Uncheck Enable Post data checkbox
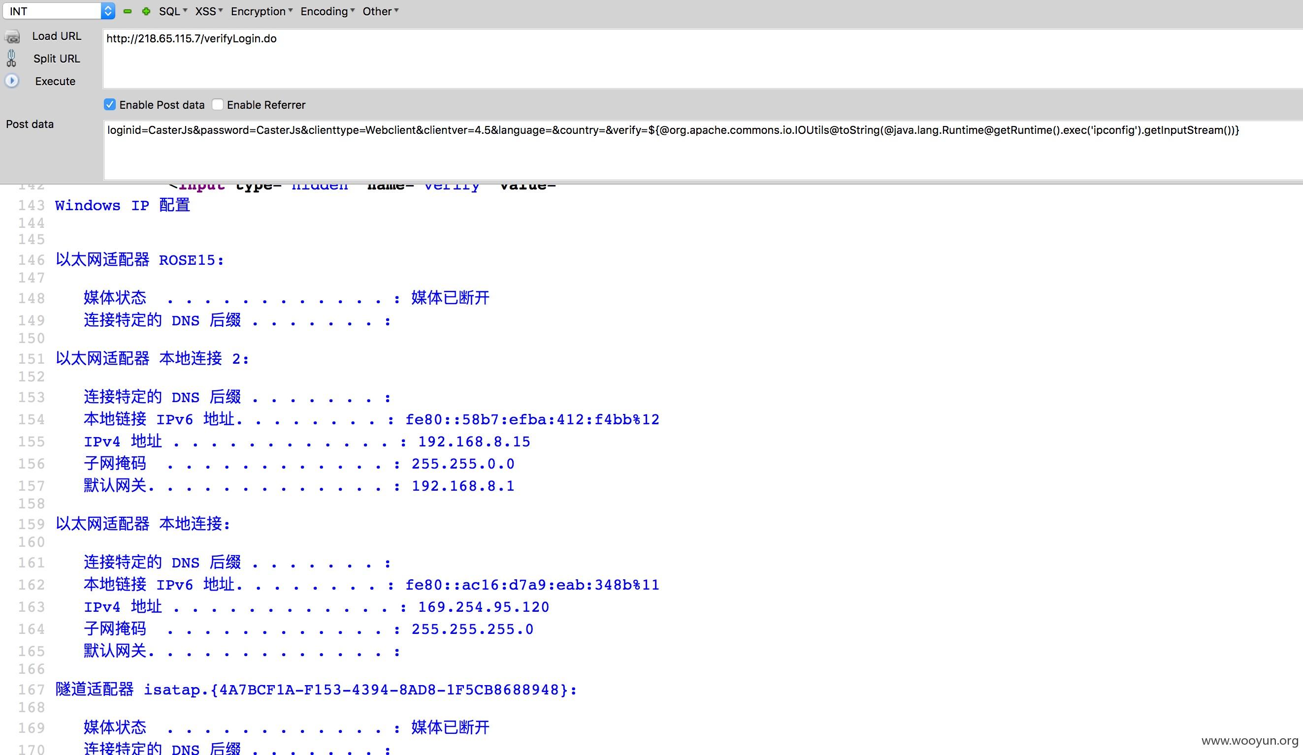1303x755 pixels. coord(110,105)
